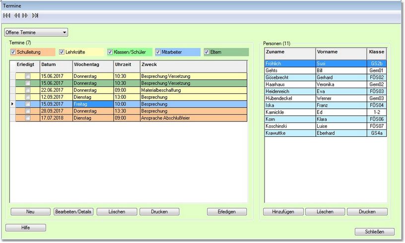
Task: Jump to first record navigation icon
Action: [7, 16]
